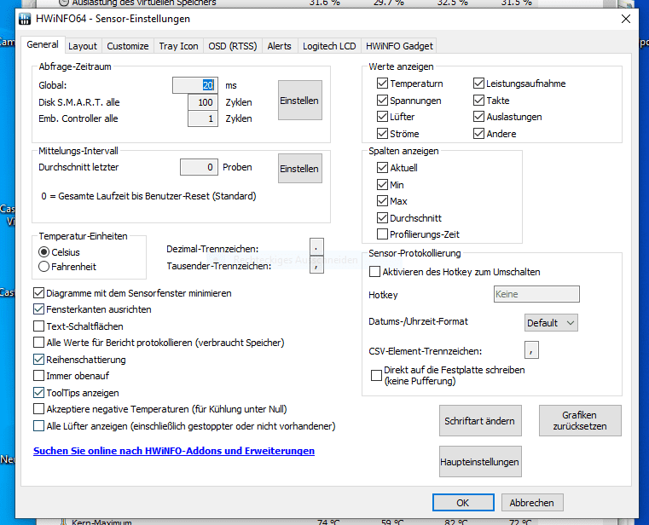649x525 pixels.
Task: Click Einstellen for Mittelungs-Intervall
Action: pos(299,169)
